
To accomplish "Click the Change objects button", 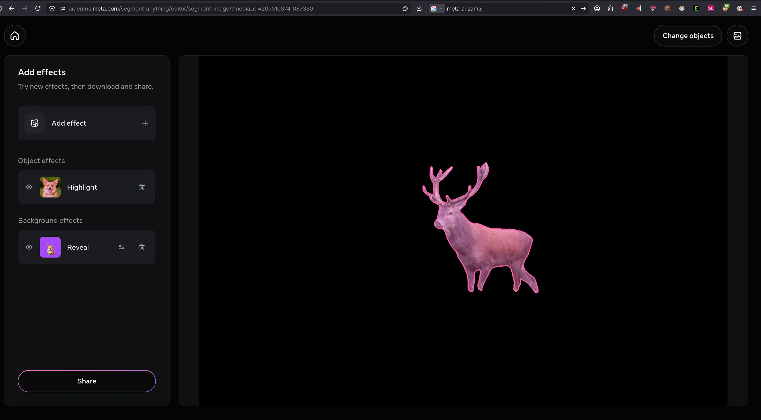I will (x=688, y=36).
